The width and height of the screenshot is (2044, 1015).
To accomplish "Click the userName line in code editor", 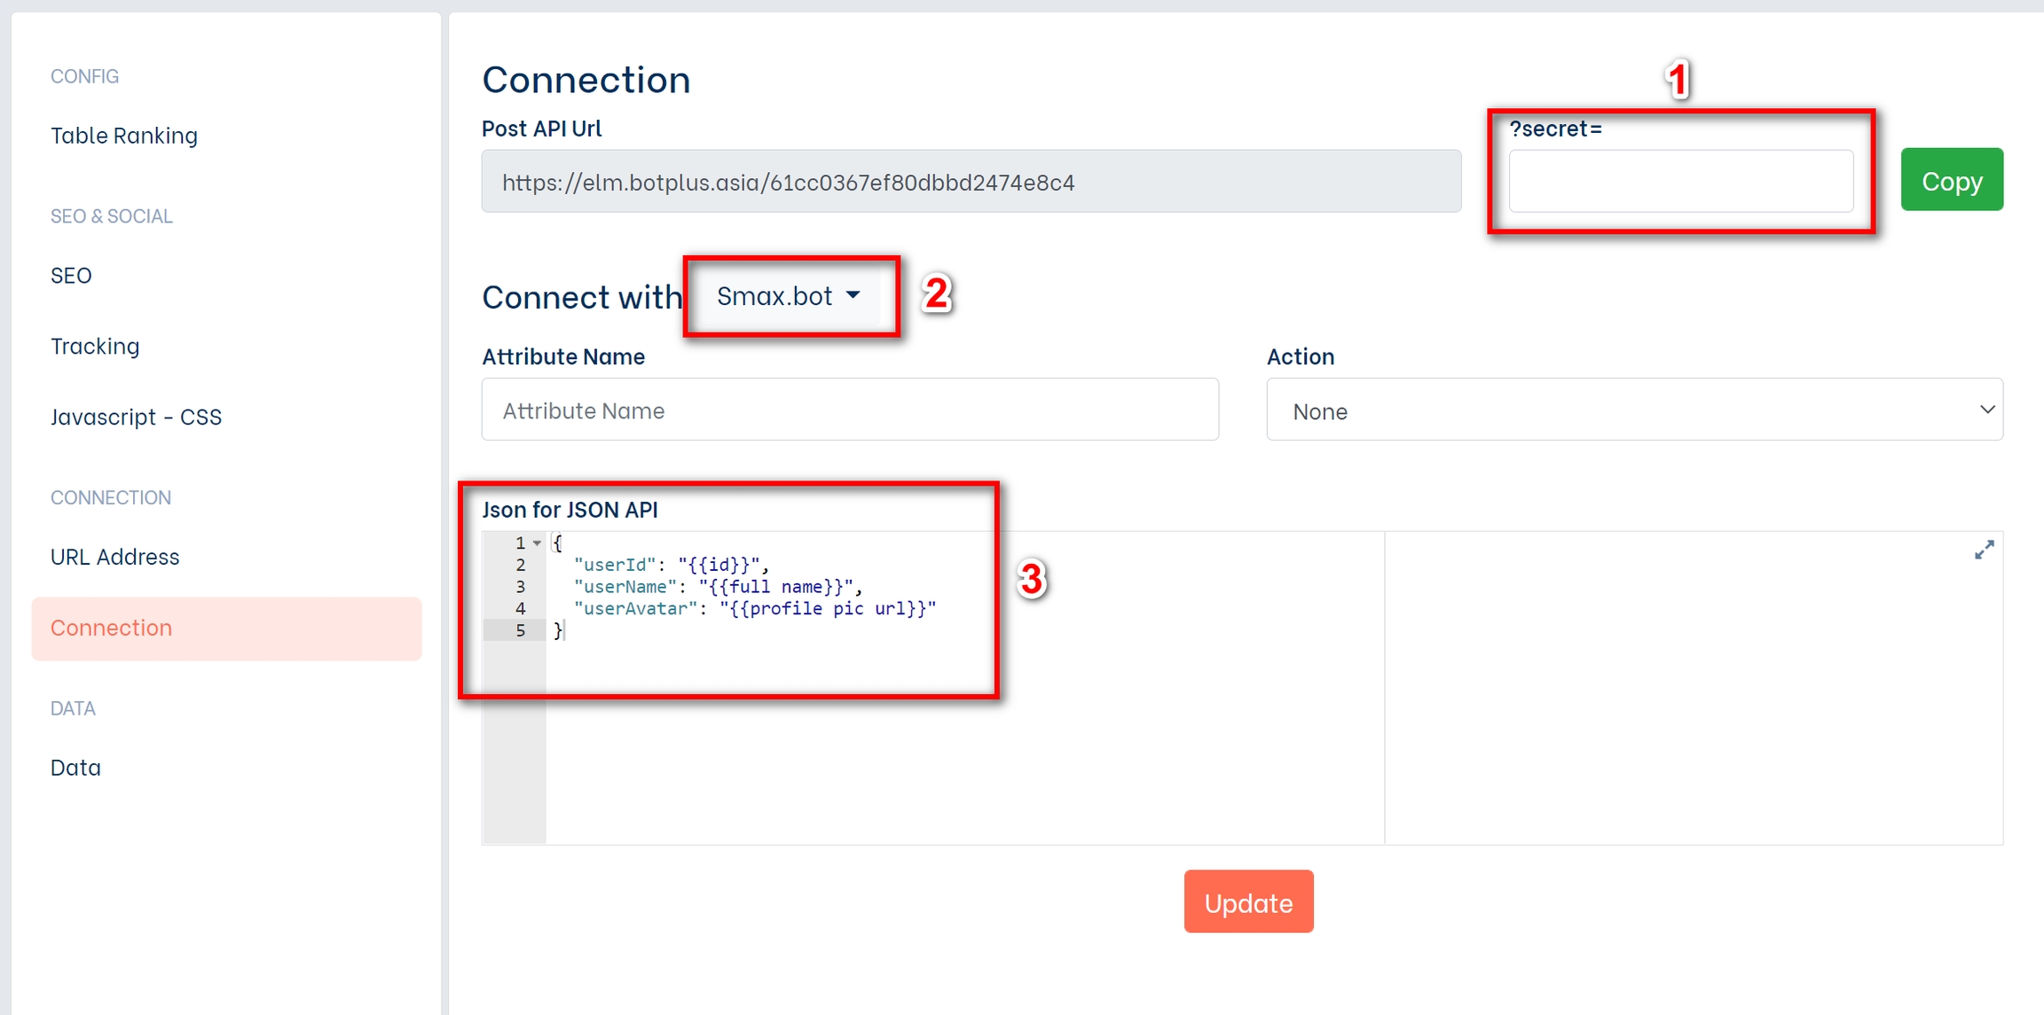I will 717,587.
